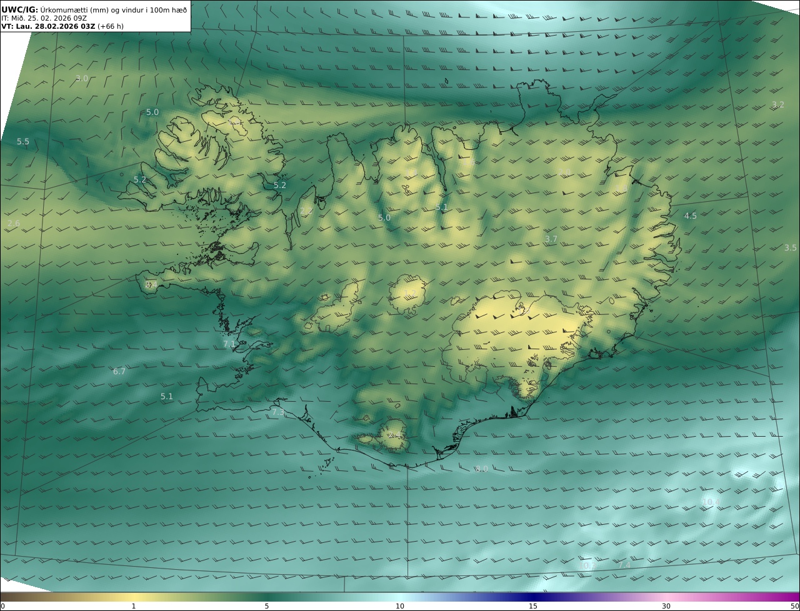Click the '10' tick on the color scale
This screenshot has width=800, height=611.
[x=400, y=606]
